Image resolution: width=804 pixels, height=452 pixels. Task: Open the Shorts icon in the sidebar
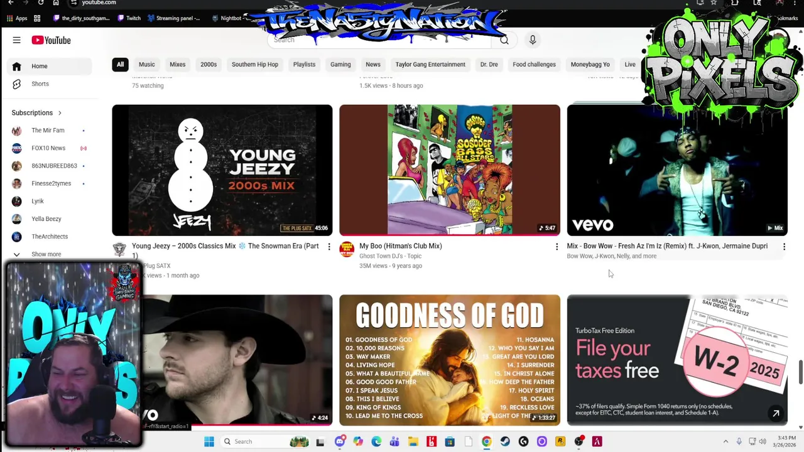point(17,83)
